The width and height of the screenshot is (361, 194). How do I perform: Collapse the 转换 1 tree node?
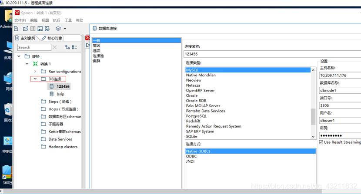pos(27,64)
